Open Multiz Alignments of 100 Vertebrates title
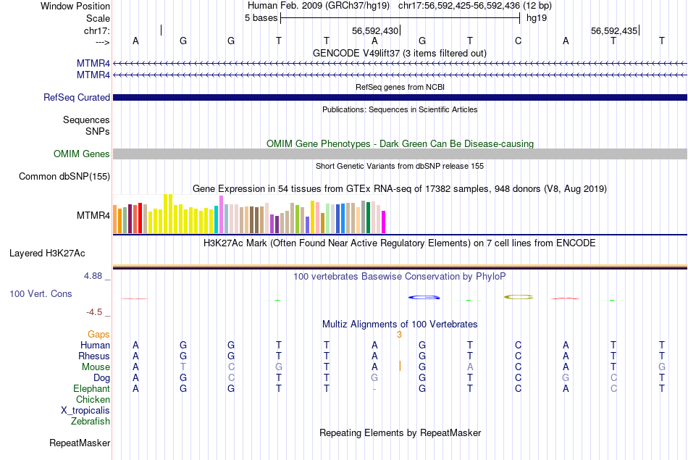Image resolution: width=688 pixels, height=460 pixels. [400, 325]
